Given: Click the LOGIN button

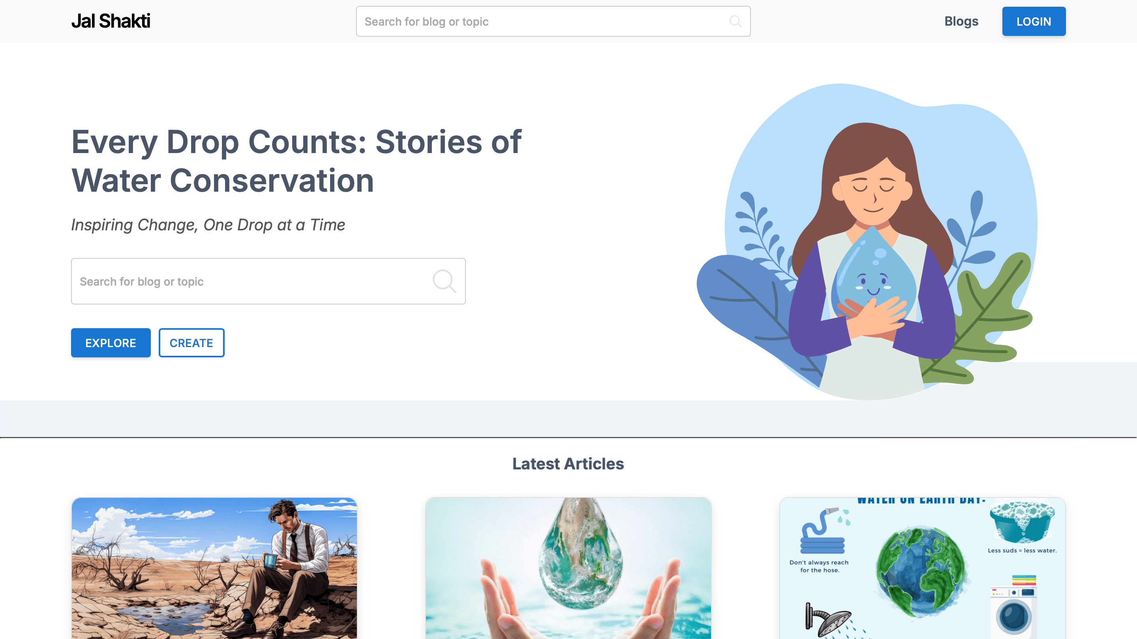Looking at the screenshot, I should (1034, 21).
